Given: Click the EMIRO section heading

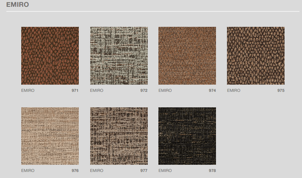Looking at the screenshot, I should [17, 5].
